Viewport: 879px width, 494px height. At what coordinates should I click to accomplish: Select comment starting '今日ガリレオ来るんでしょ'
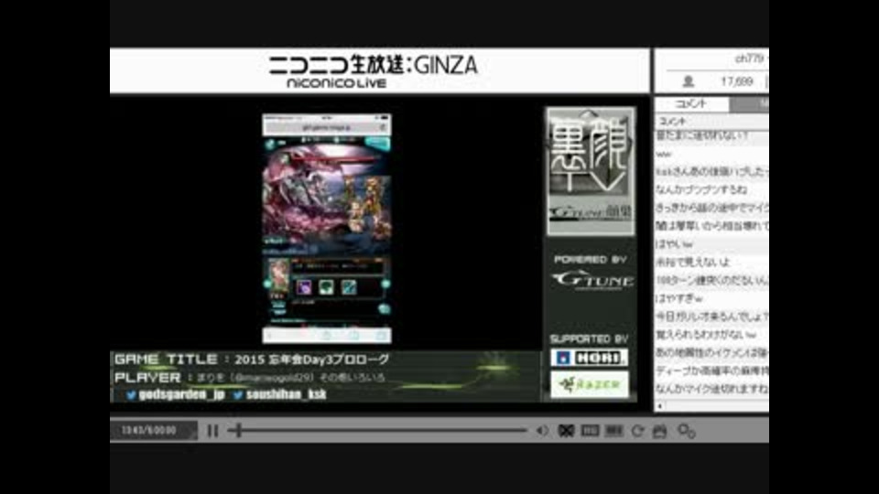click(x=711, y=317)
